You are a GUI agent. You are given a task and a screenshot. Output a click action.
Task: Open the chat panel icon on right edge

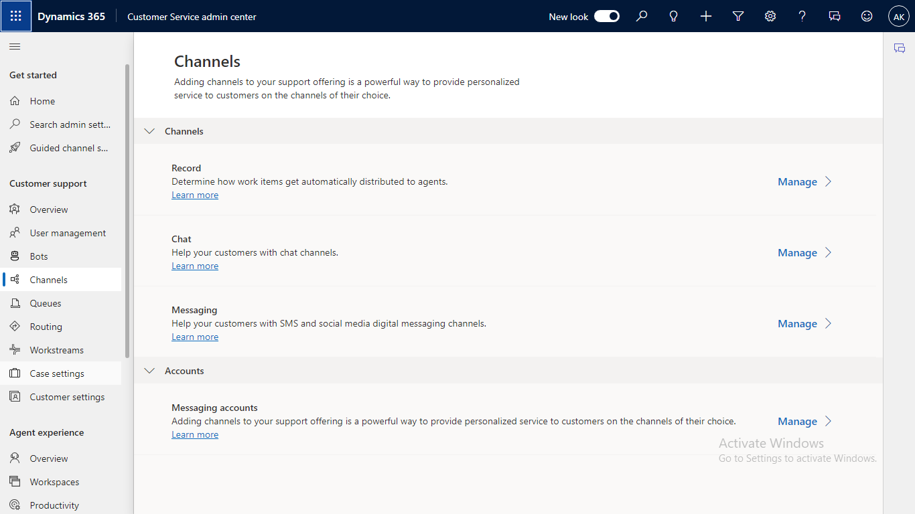pos(900,48)
